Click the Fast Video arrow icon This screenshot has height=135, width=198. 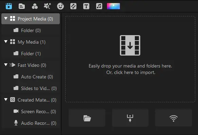coord(12,65)
